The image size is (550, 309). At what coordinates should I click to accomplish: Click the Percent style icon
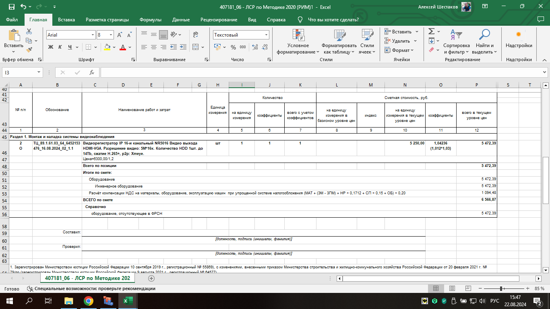[x=233, y=47]
